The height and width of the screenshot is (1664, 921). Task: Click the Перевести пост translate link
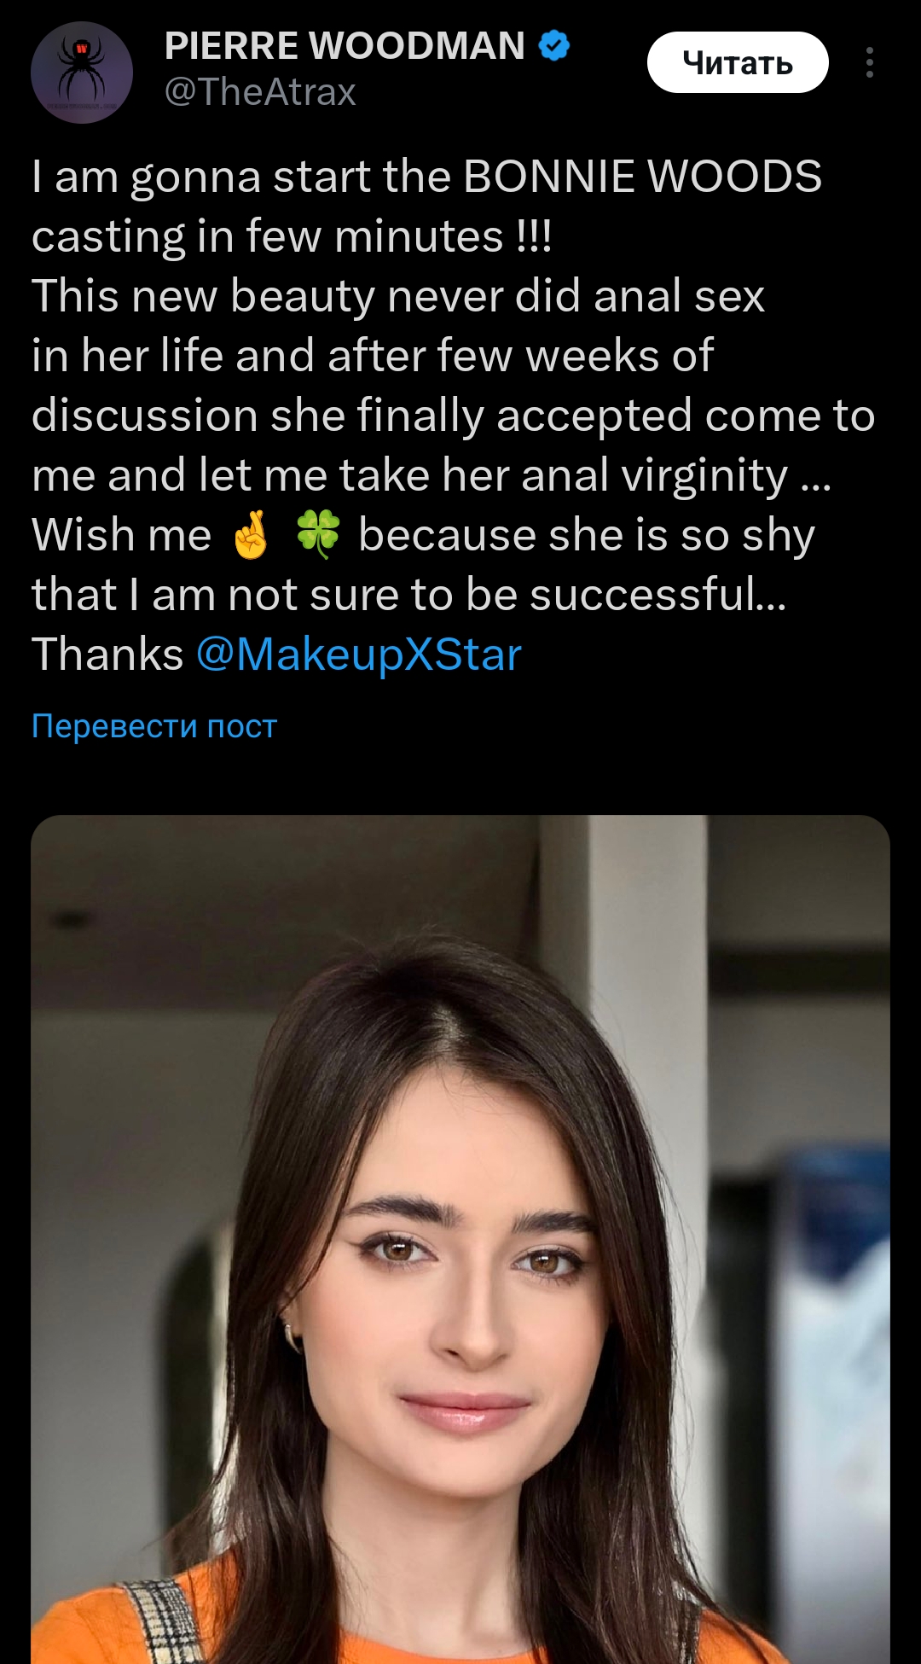click(x=154, y=725)
